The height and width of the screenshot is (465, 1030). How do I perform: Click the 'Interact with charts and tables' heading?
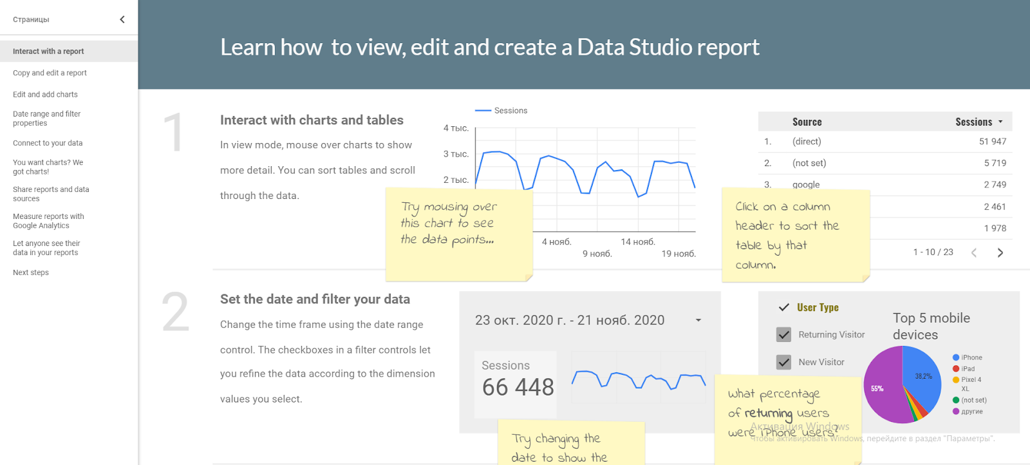click(x=312, y=120)
